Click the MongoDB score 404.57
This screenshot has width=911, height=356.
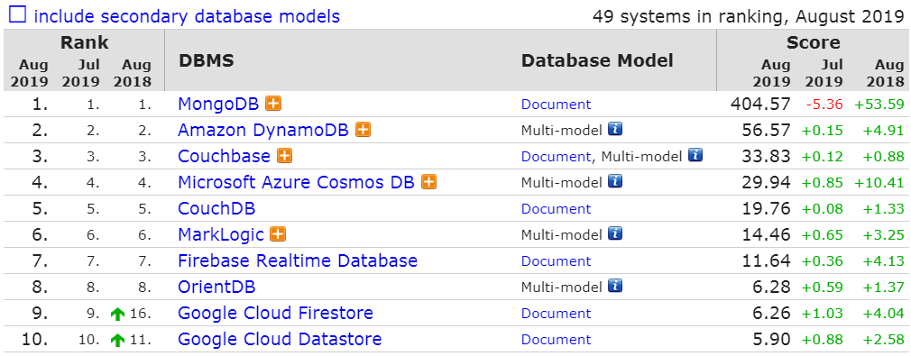pos(760,104)
